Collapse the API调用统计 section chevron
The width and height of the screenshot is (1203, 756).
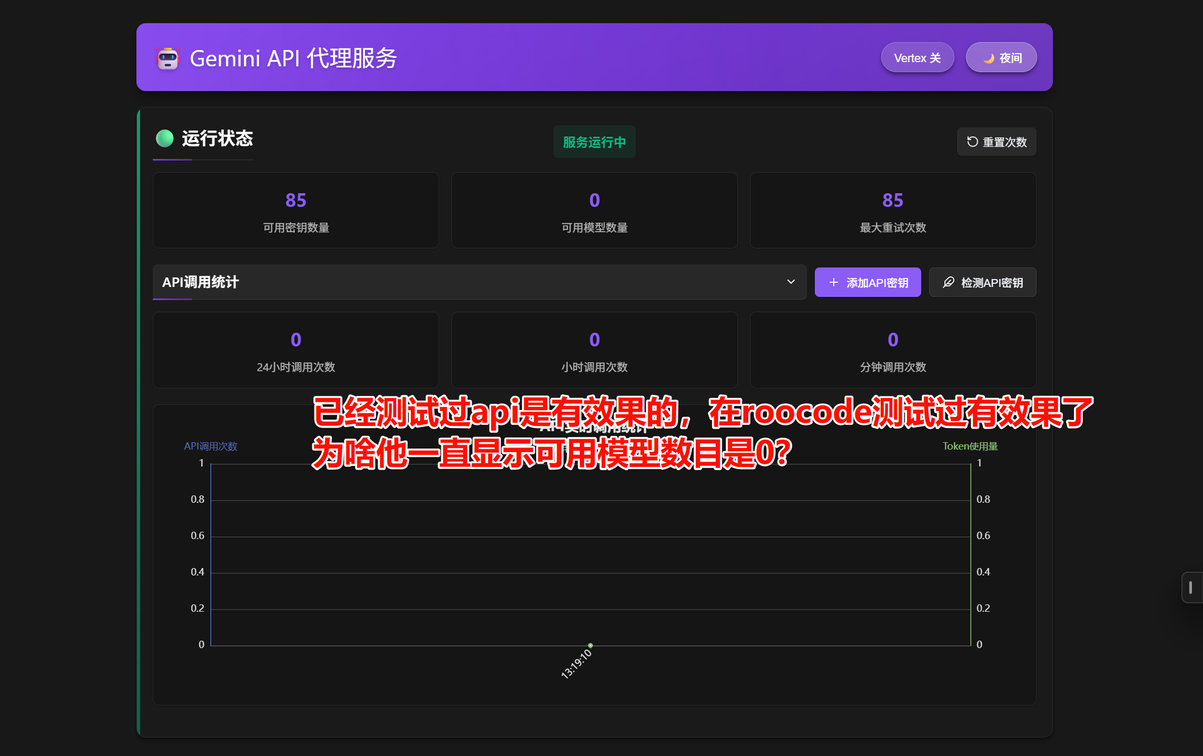pyautogui.click(x=791, y=282)
